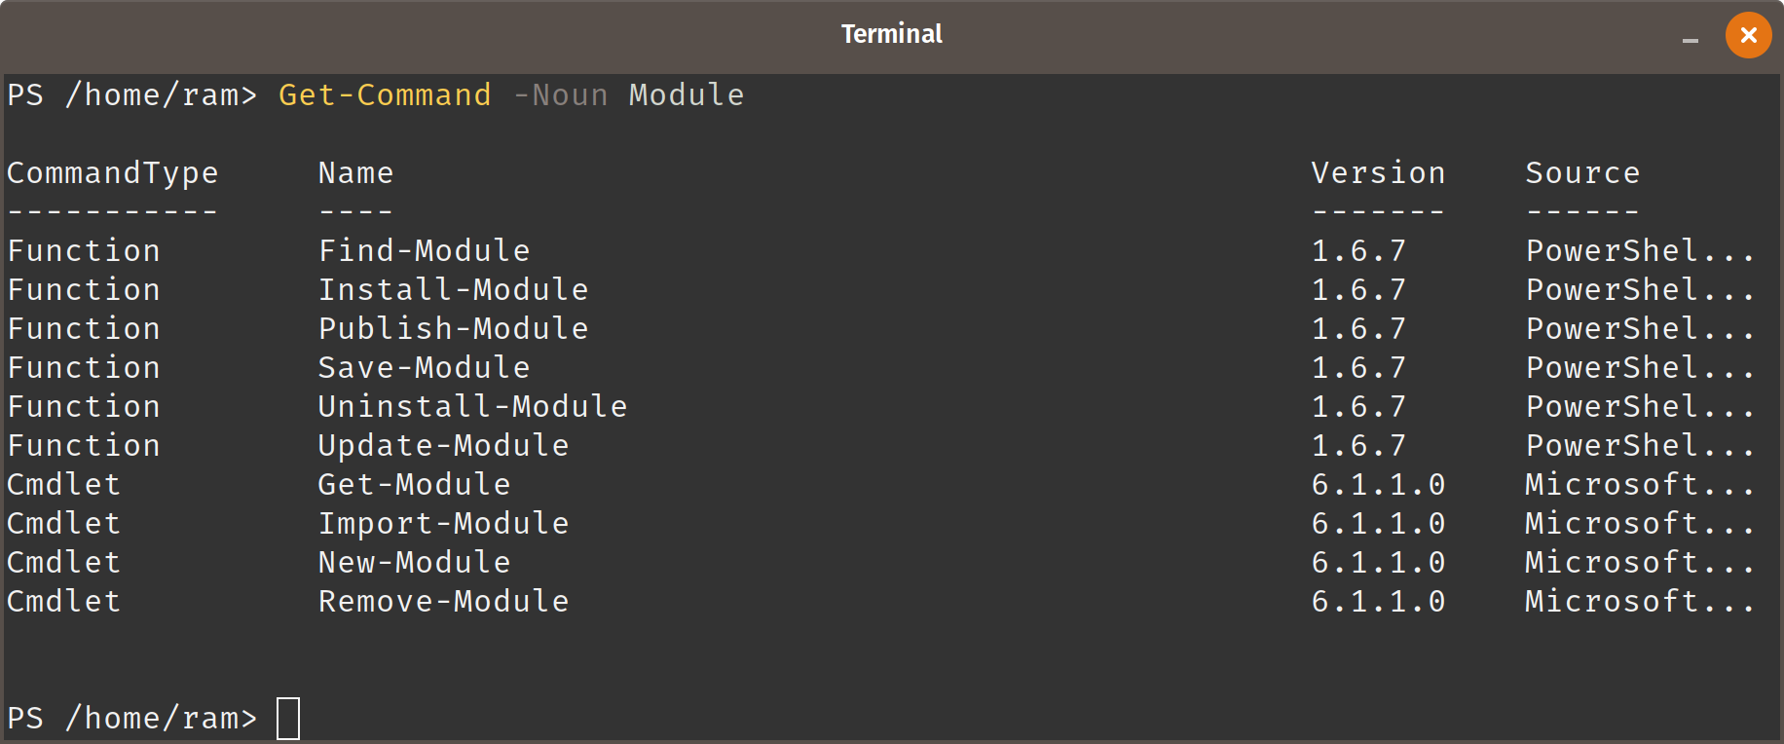Screen dimensions: 1784x744
Task: Click the New-Module cmdlet name
Action: point(415,563)
